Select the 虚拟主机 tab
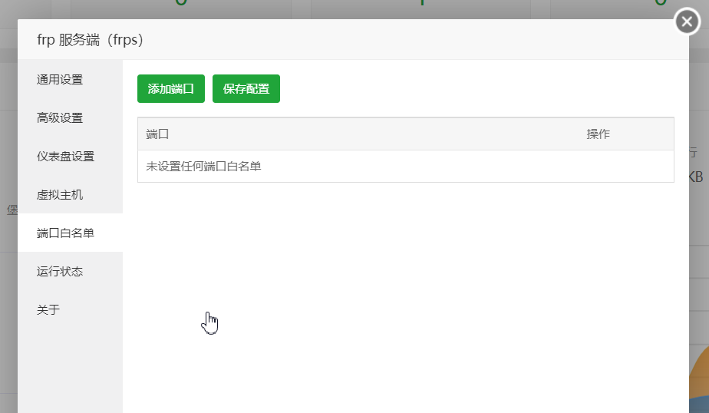 tap(70, 195)
